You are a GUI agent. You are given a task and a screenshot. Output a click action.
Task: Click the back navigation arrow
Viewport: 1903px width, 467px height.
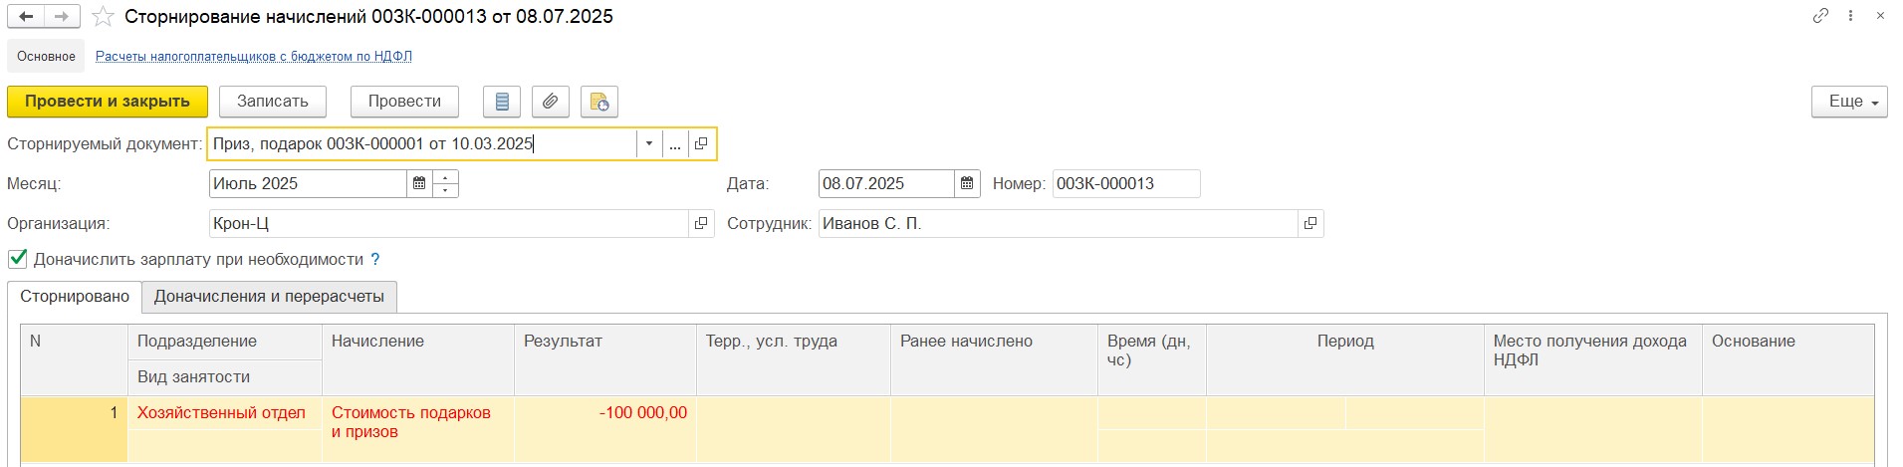point(27,16)
